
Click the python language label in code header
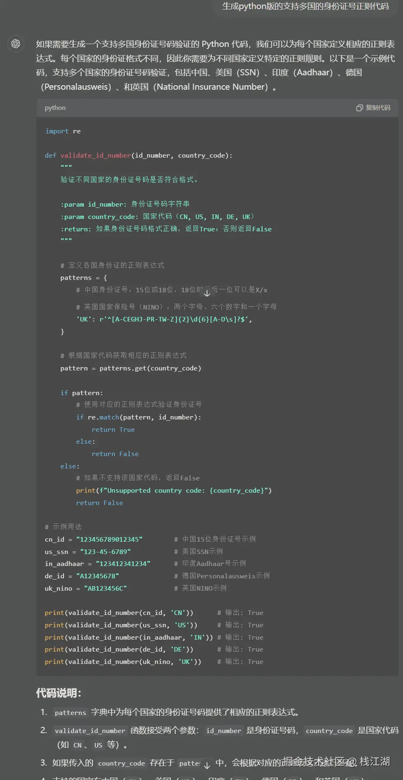[55, 108]
